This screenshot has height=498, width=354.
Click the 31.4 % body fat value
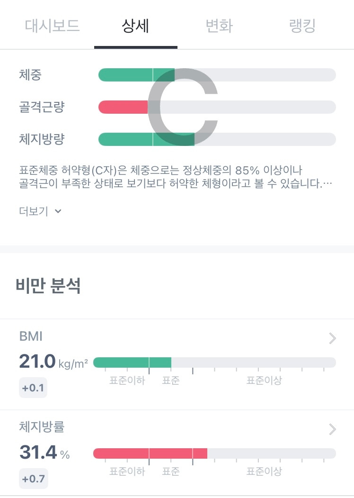(x=44, y=453)
